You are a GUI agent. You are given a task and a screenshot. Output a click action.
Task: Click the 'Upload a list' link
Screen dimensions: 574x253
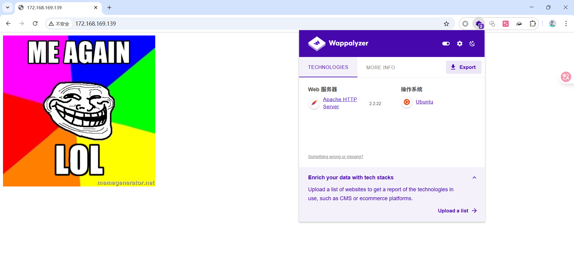(457, 211)
